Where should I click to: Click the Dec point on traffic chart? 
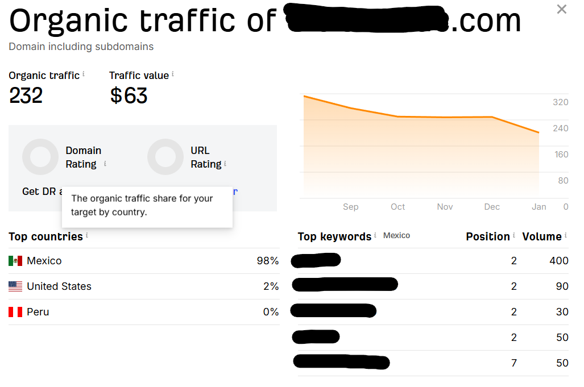(x=492, y=117)
